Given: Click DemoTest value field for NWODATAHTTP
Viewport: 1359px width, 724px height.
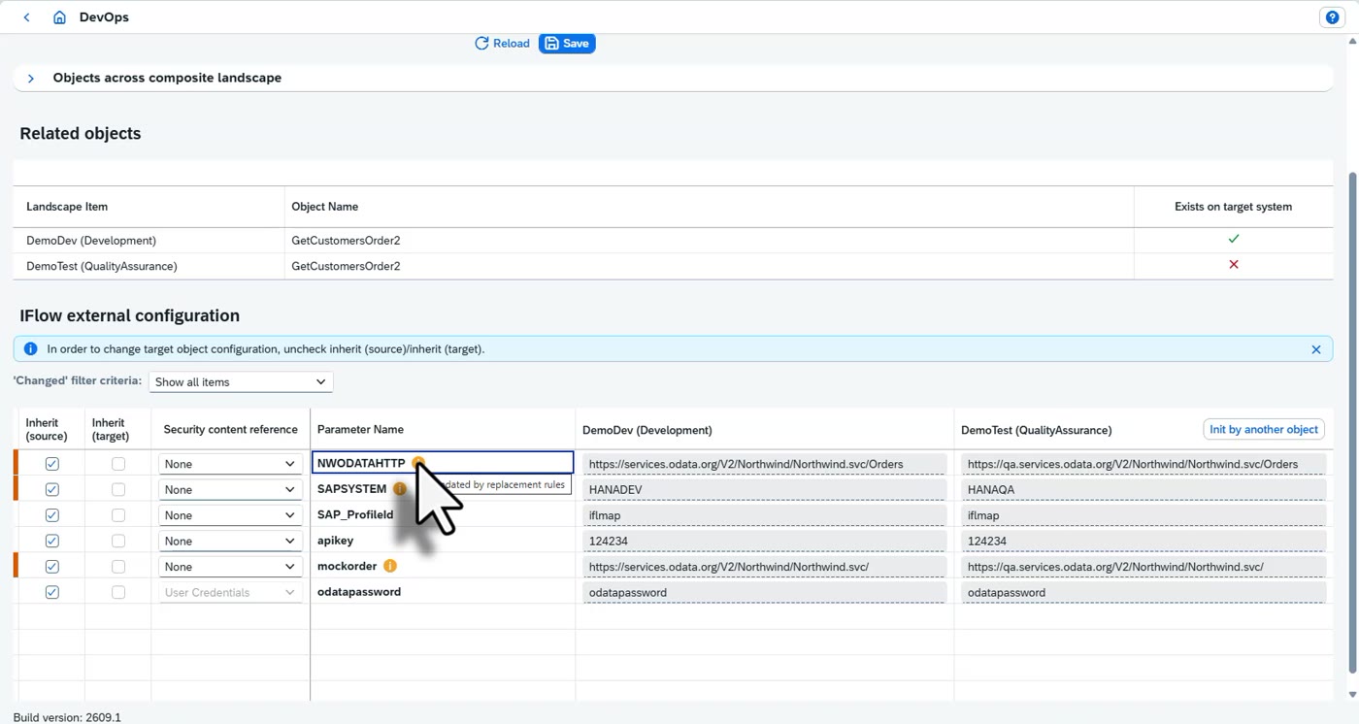Looking at the screenshot, I should pos(1143,464).
